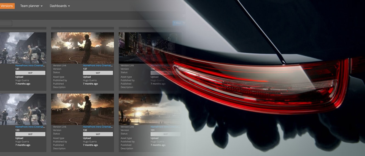Open thumbnail of version 133

23,109
